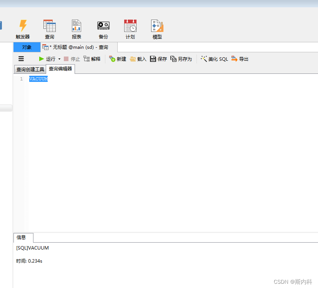Select the 无标题 @main (sd) query tab
This screenshot has width=318, height=288.
[x=79, y=47]
